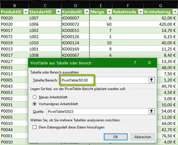The image size is (178, 145).
Task: Open the Menge filter dropdown
Action: click(109, 12)
